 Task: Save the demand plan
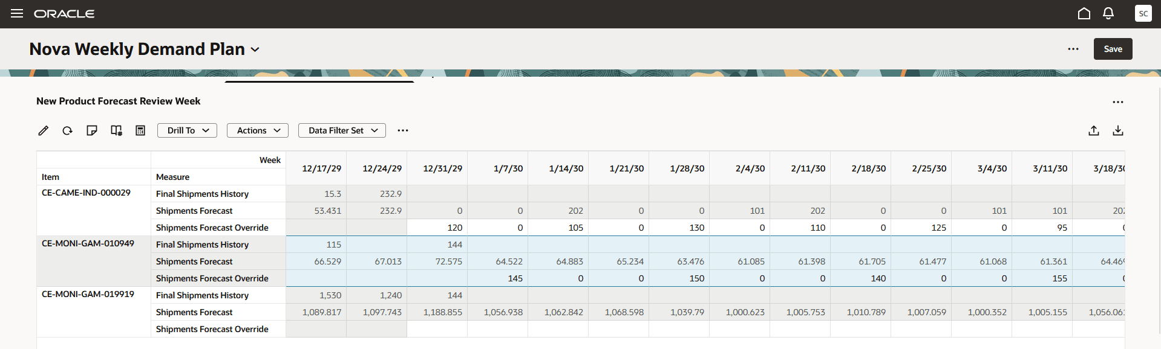pos(1113,49)
